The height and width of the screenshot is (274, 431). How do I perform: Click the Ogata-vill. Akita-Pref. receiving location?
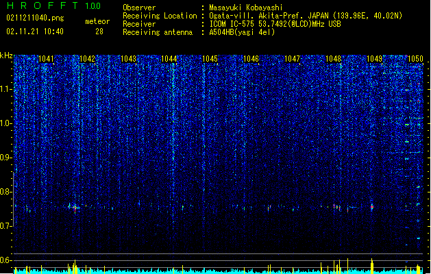click(x=306, y=16)
